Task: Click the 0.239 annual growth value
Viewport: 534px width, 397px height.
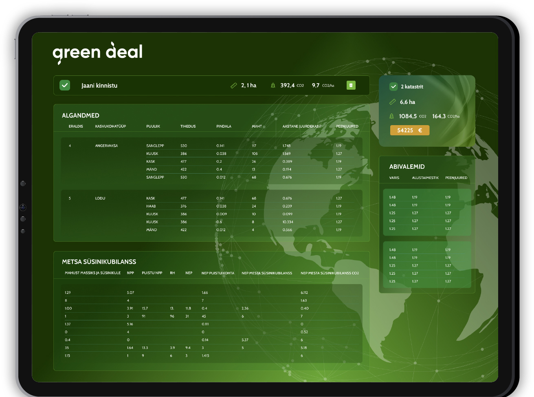Action: (287, 206)
